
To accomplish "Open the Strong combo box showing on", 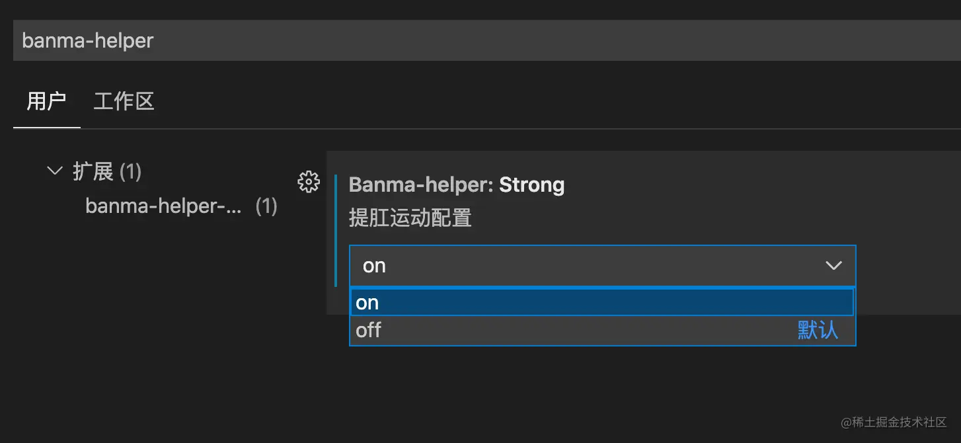I will [x=602, y=266].
